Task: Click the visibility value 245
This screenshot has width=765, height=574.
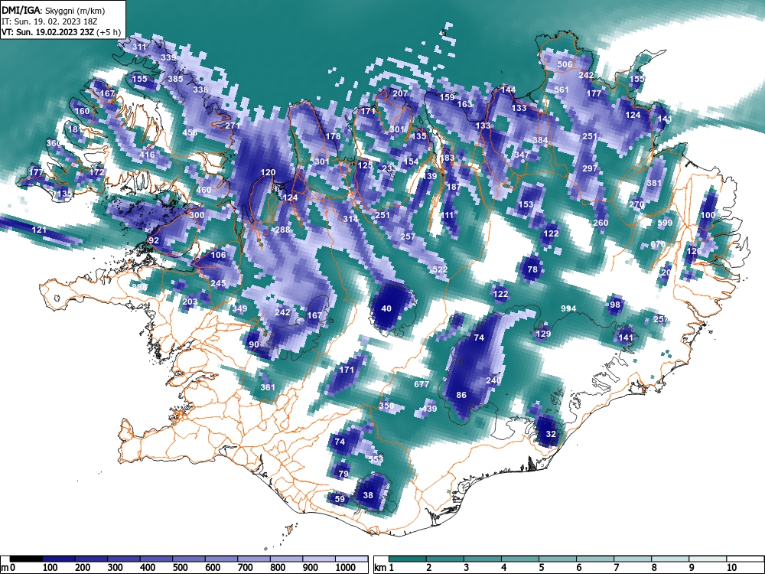Action: point(219,284)
